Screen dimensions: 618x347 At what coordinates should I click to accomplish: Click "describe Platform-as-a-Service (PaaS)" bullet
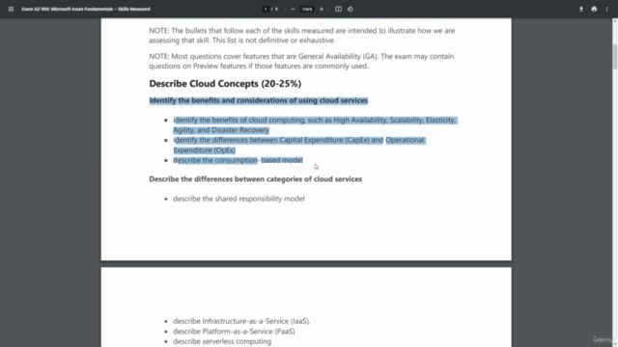coord(234,332)
